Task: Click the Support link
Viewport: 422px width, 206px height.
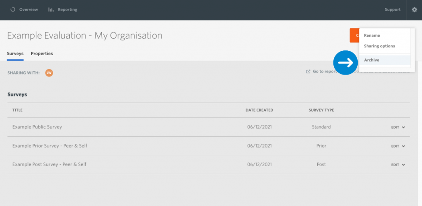Action: [392, 9]
